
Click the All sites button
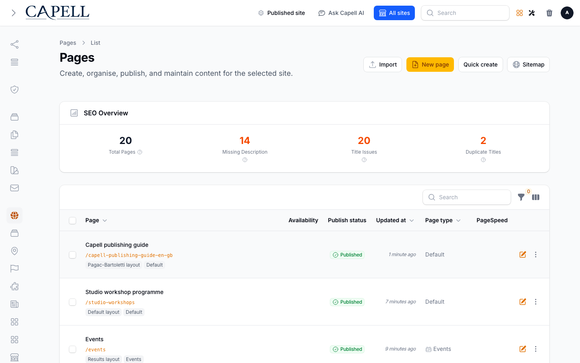pos(394,13)
